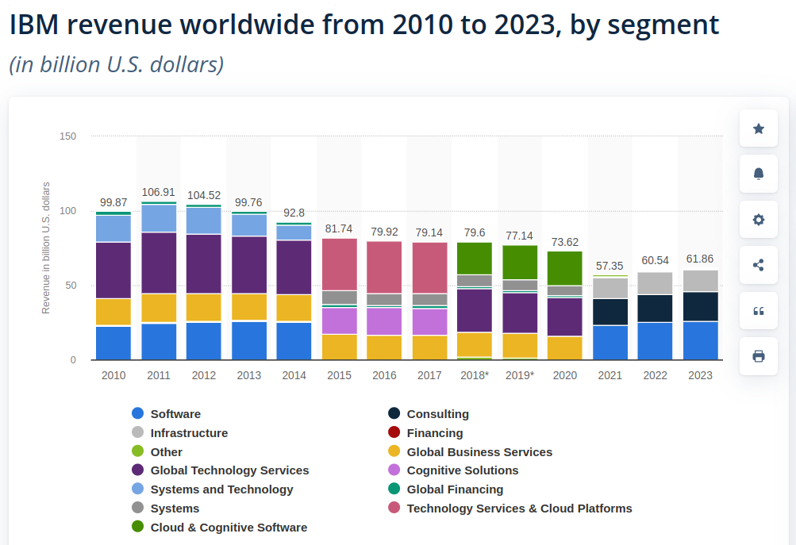
Task: Click the 2014 axis label
Action: pyautogui.click(x=294, y=375)
